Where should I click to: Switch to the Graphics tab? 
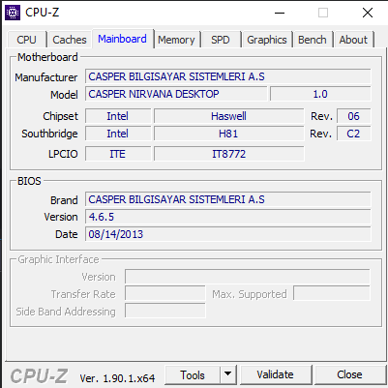click(x=267, y=40)
